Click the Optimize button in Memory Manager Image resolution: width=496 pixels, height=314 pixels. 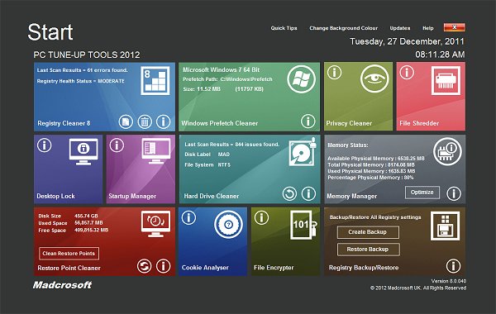coord(422,193)
